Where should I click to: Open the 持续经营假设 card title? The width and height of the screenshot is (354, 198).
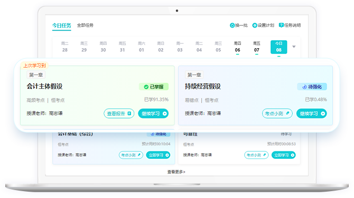[203, 86]
